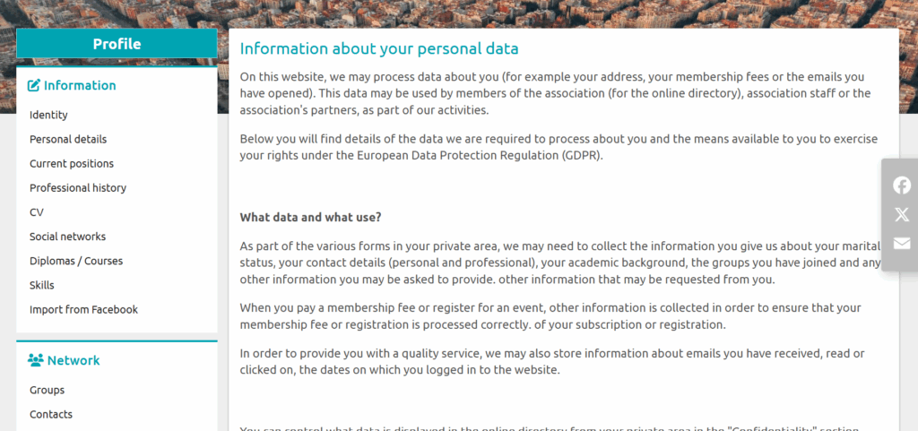Image resolution: width=918 pixels, height=431 pixels.
Task: Open the CV section
Action: [36, 212]
